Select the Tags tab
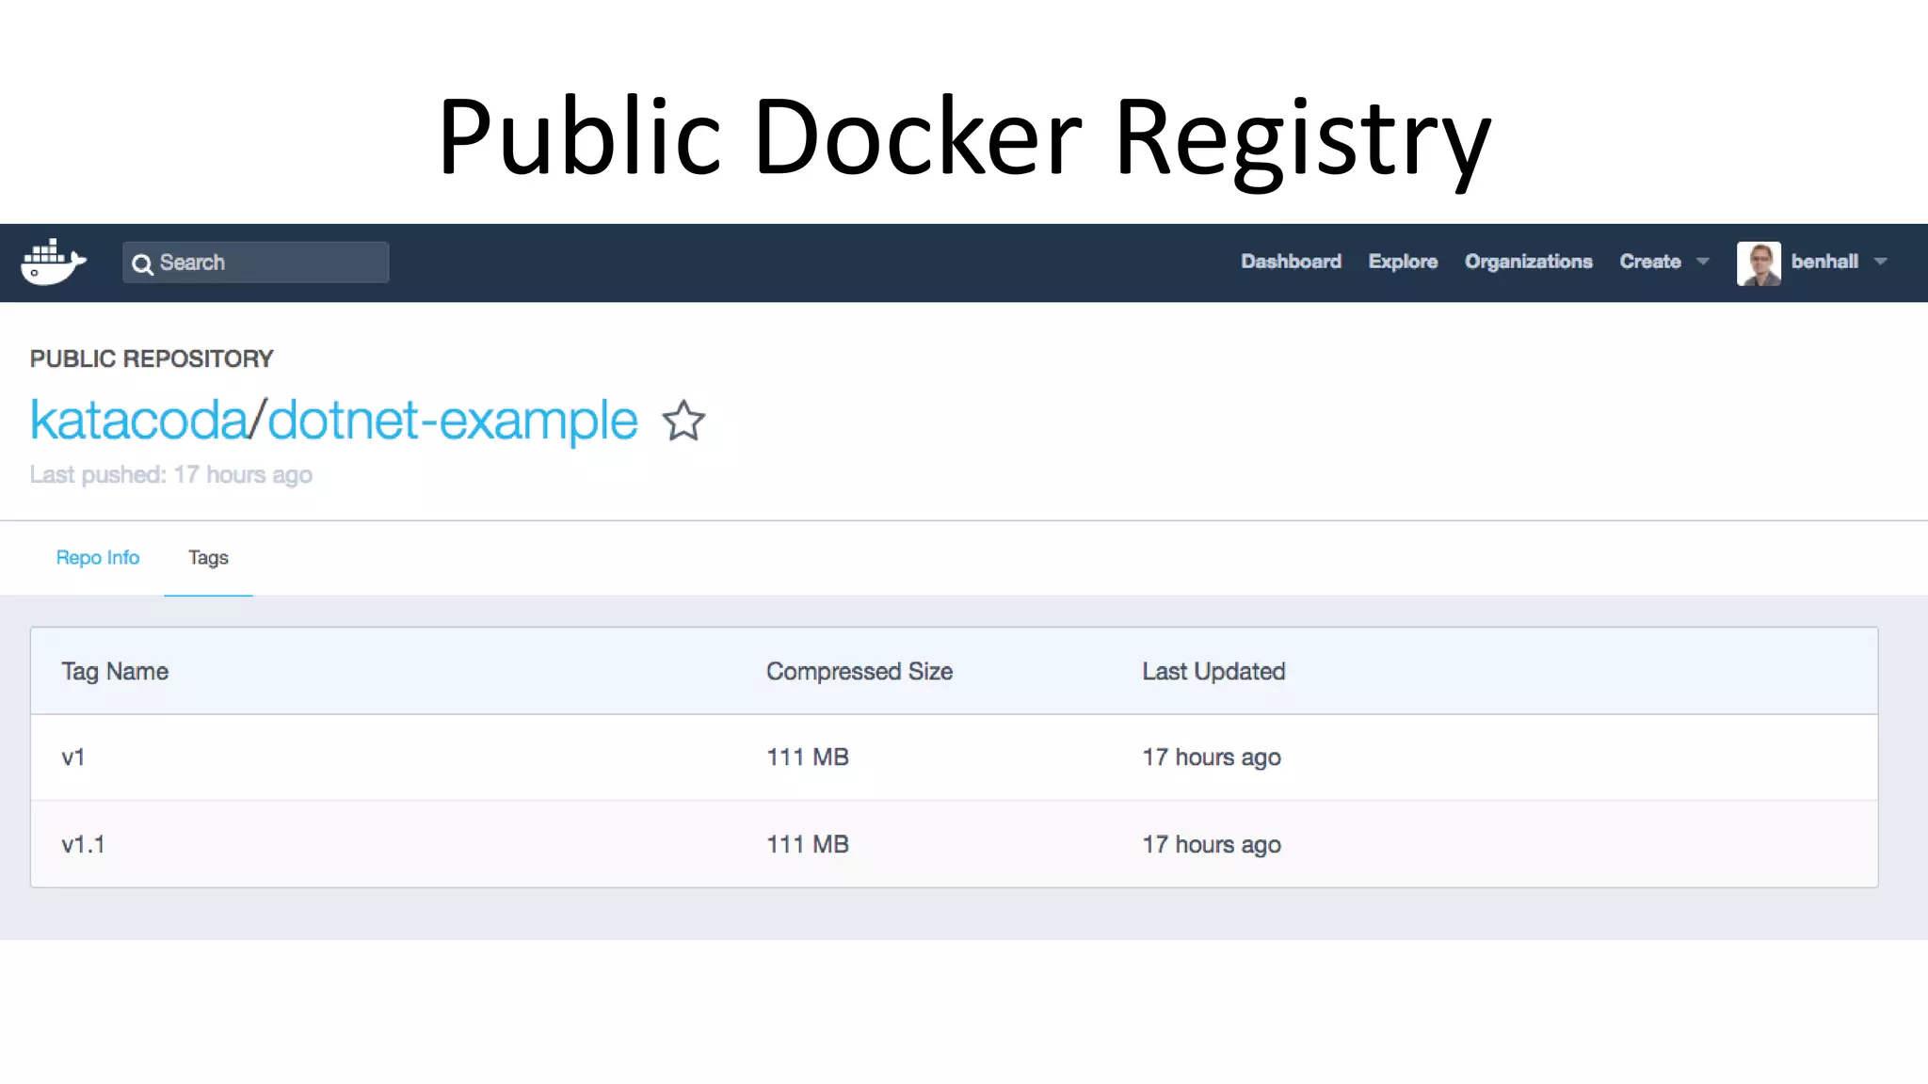 point(208,558)
